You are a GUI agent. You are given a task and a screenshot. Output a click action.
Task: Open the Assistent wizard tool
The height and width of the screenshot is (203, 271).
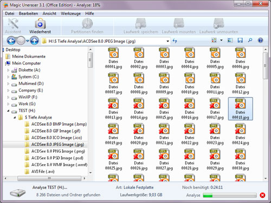pos(13,26)
